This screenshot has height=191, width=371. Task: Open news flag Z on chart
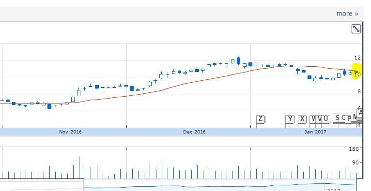[x=261, y=119]
